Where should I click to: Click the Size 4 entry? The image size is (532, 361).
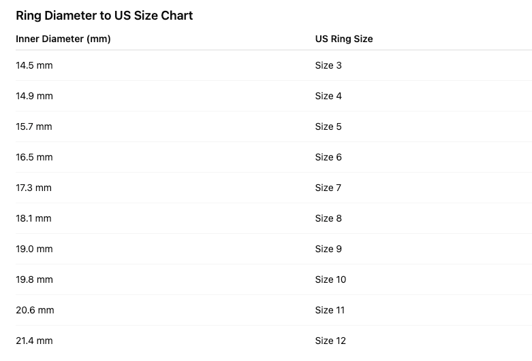pos(328,96)
